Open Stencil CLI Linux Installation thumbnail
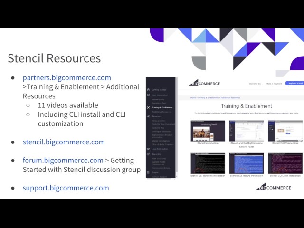This screenshot has height=228, width=304. [x=285, y=163]
